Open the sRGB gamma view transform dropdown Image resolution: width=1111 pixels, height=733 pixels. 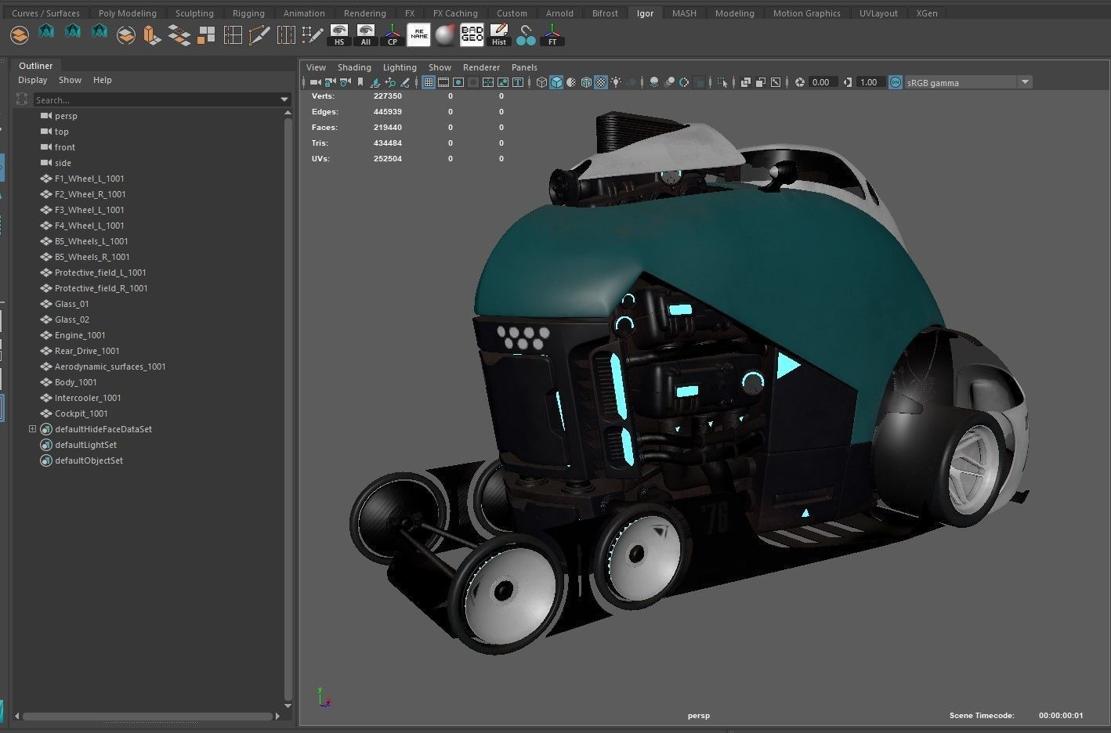[1025, 82]
